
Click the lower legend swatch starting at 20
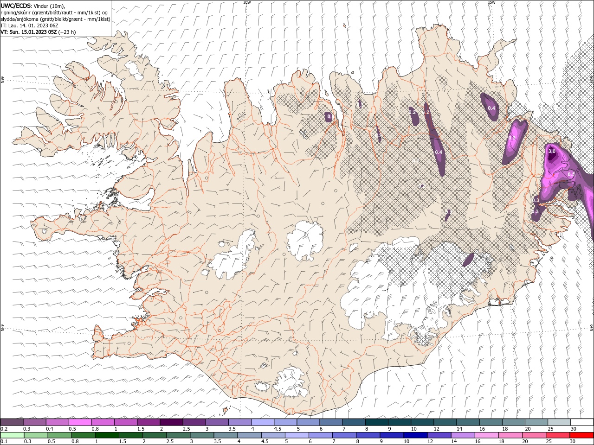[534, 435]
